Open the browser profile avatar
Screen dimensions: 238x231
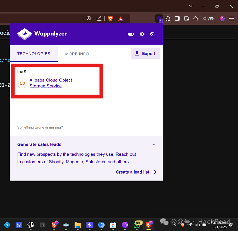pyautogui.click(x=222, y=18)
